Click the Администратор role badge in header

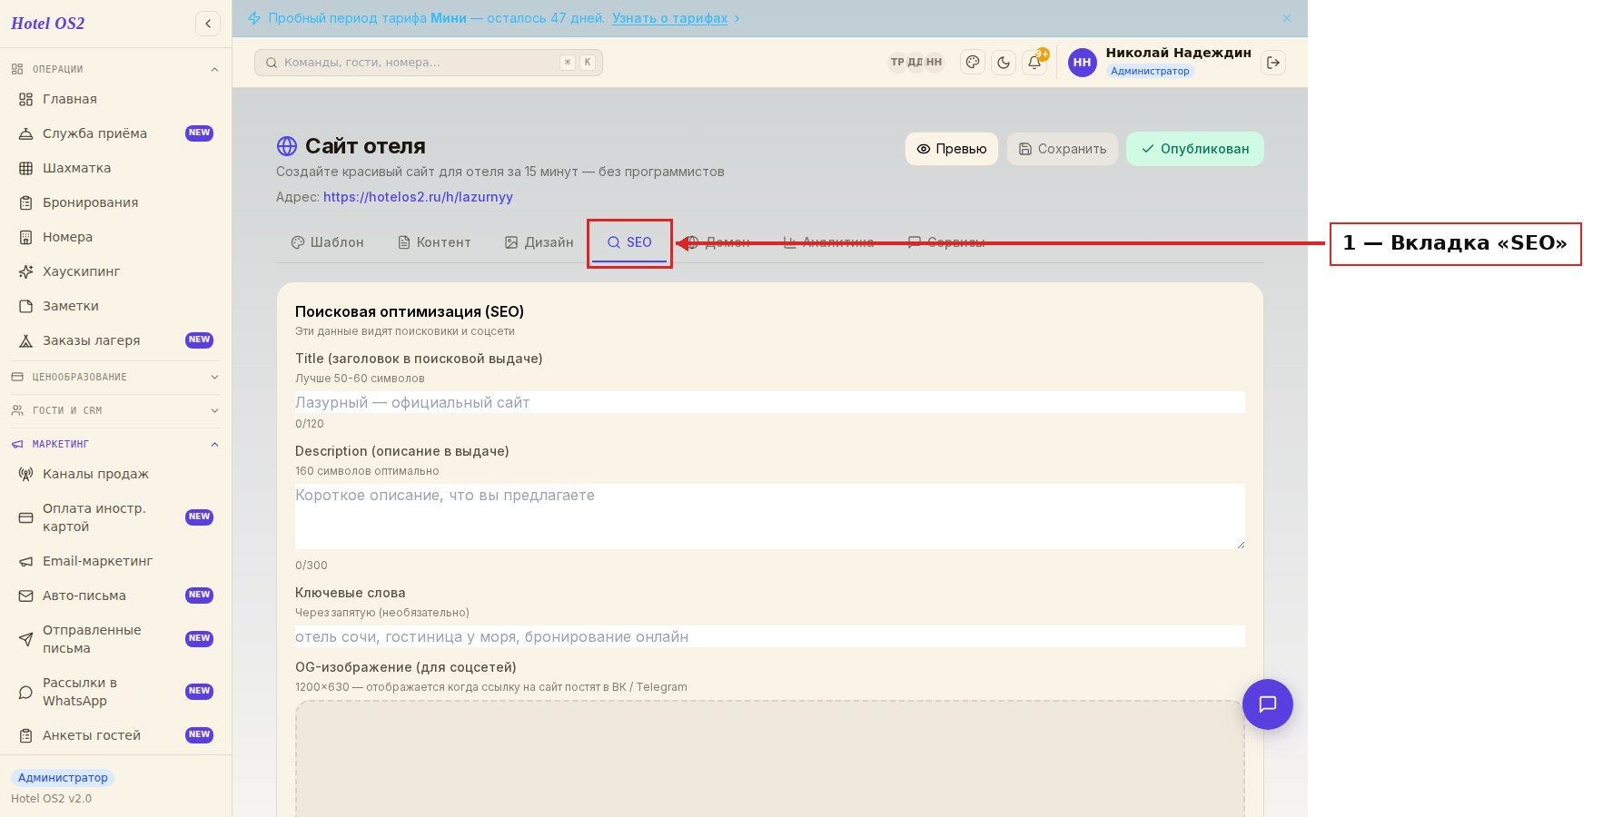click(1150, 71)
